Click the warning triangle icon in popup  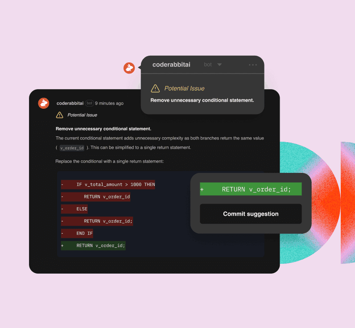155,88
